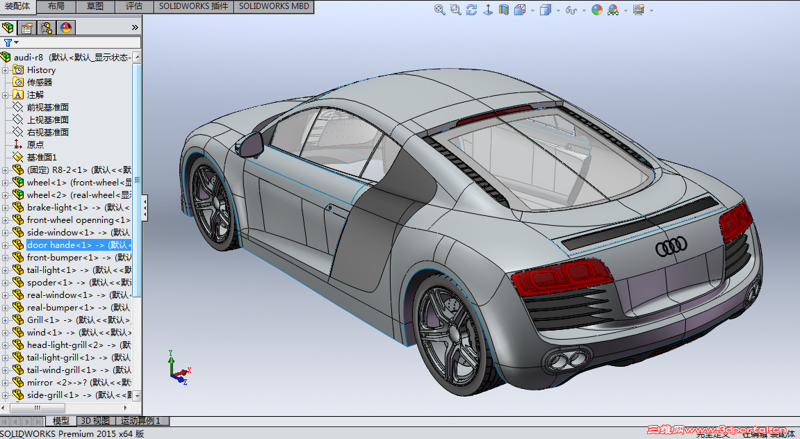Open the Hide/Show Items dropdown arrow

583,10
